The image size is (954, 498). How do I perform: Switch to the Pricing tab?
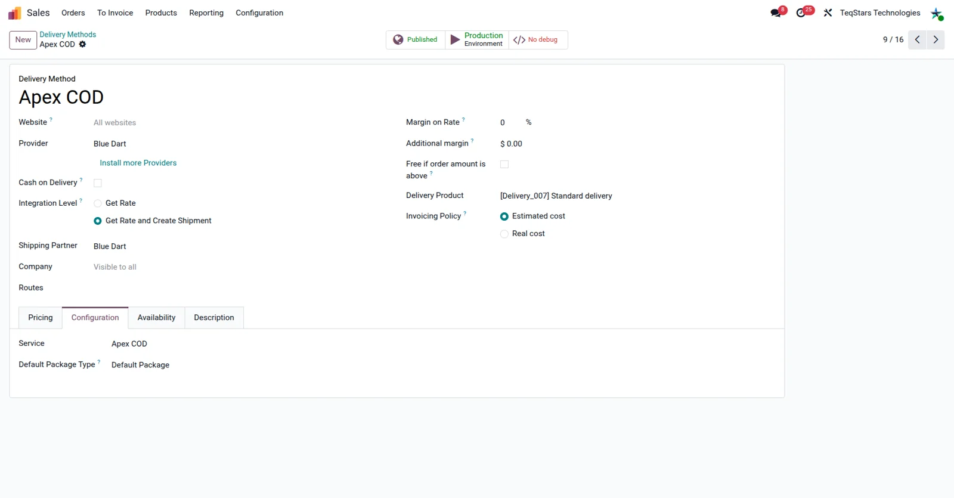(41, 318)
